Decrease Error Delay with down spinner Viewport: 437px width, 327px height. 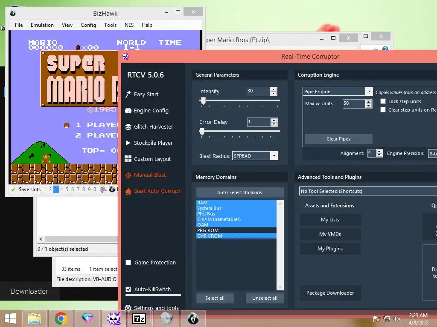274,124
